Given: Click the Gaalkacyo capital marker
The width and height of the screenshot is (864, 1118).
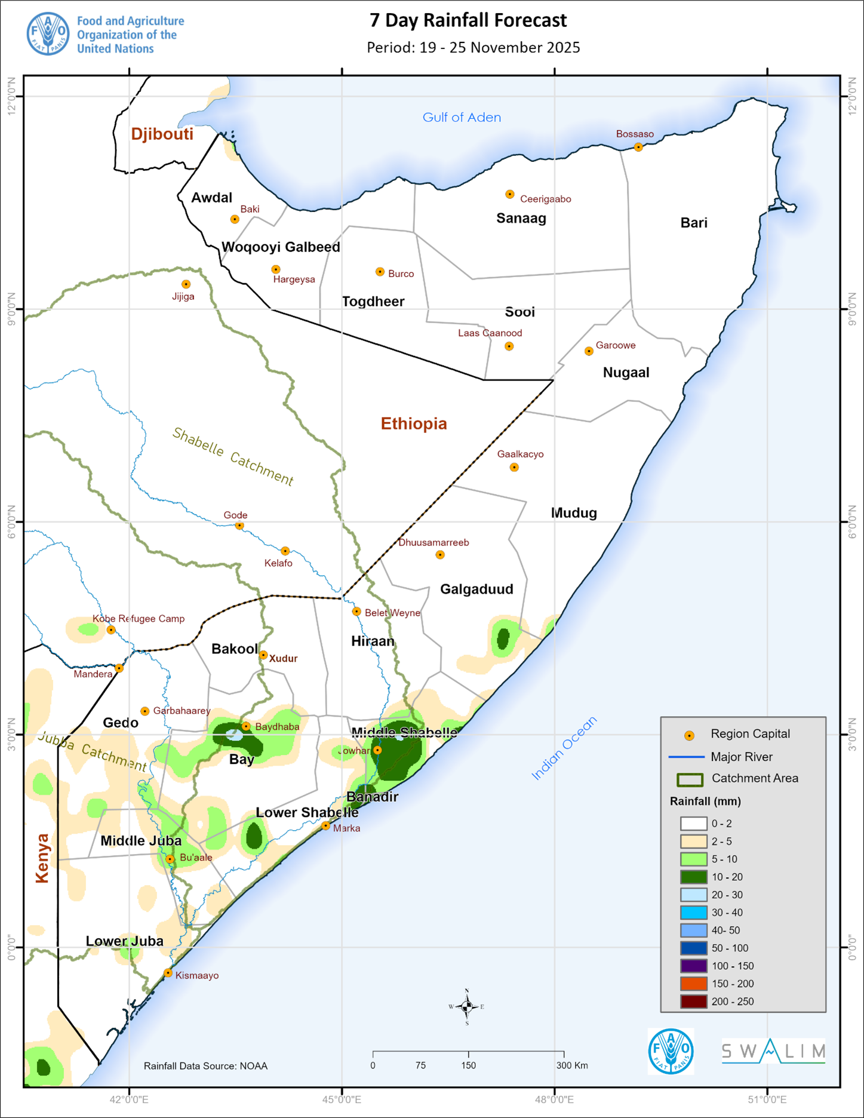Looking at the screenshot, I should [514, 467].
